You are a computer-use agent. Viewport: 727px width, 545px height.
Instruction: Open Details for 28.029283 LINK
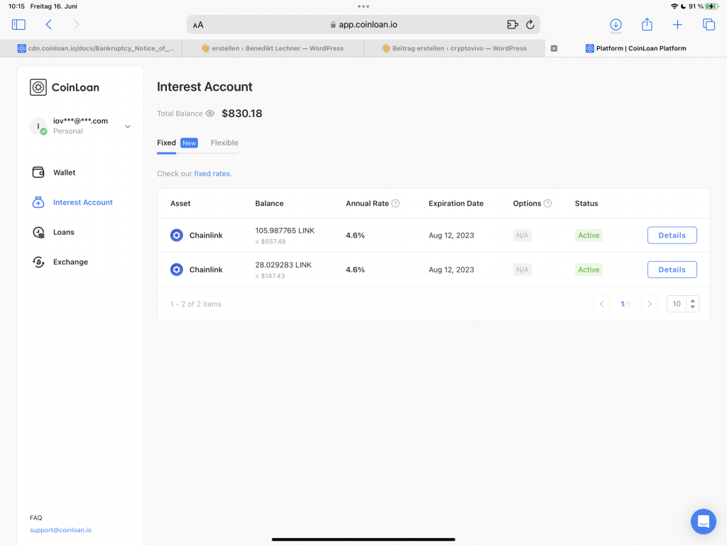point(672,270)
